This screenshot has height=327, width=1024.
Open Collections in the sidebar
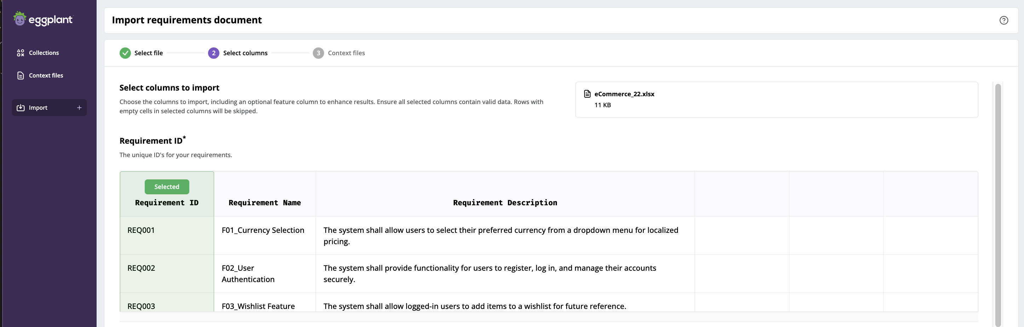coord(49,53)
